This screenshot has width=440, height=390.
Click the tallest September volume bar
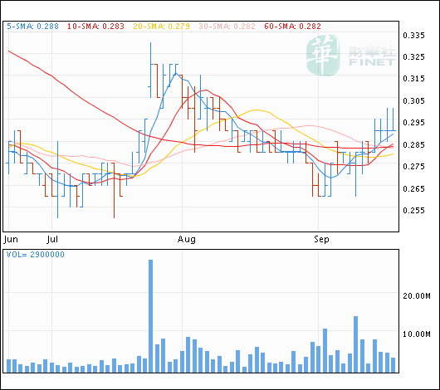[x=356, y=344]
